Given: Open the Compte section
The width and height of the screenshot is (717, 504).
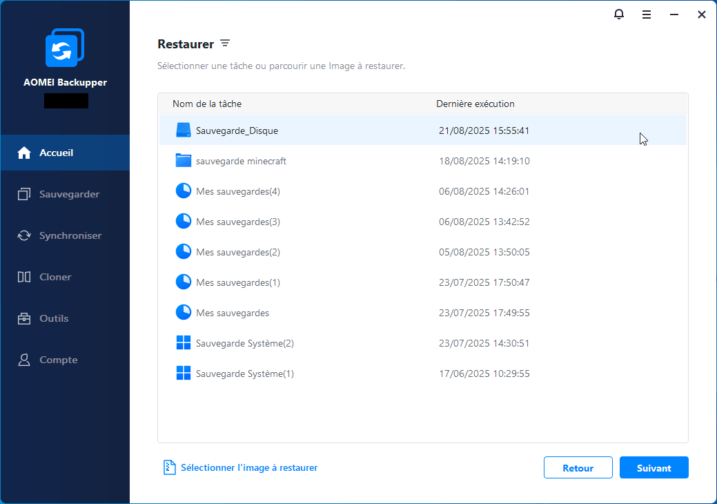Looking at the screenshot, I should pos(65,360).
